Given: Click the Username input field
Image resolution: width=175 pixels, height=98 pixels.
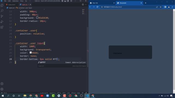Looking at the screenshot, I should point(130,53).
